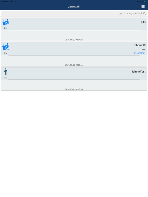Image resolution: width=148 pixels, height=197 pixels.
Task: Select the IphoneTest employee name
Action: pos(139,72)
